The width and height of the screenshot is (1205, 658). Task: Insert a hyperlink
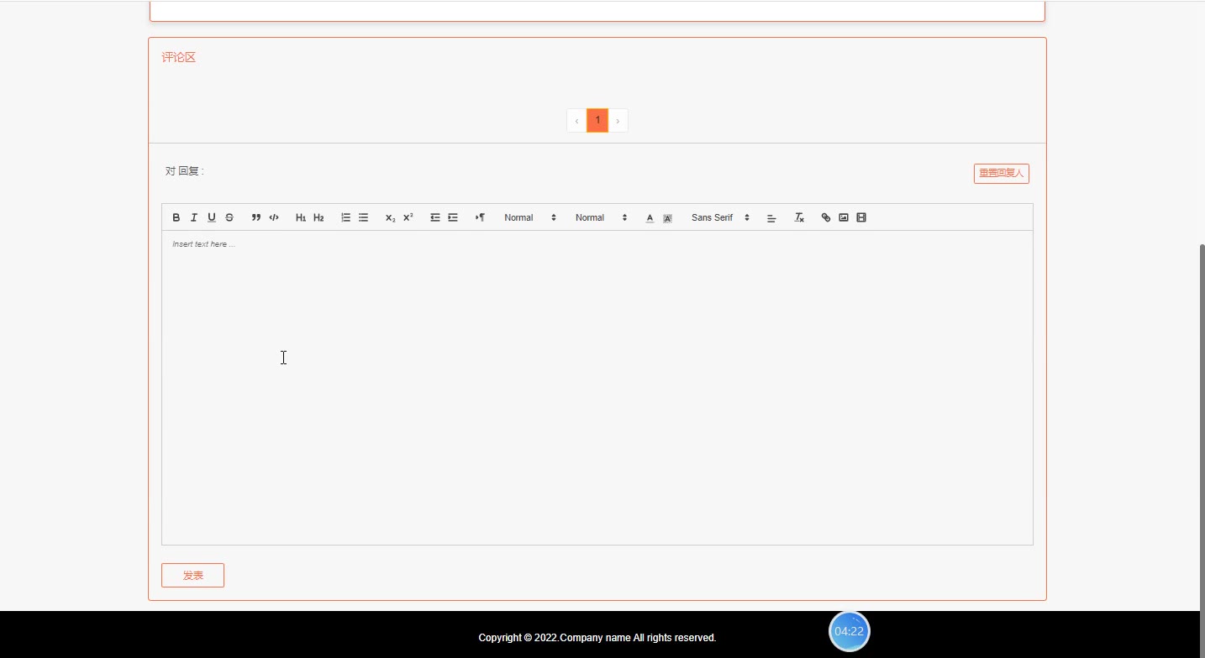pyautogui.click(x=826, y=217)
